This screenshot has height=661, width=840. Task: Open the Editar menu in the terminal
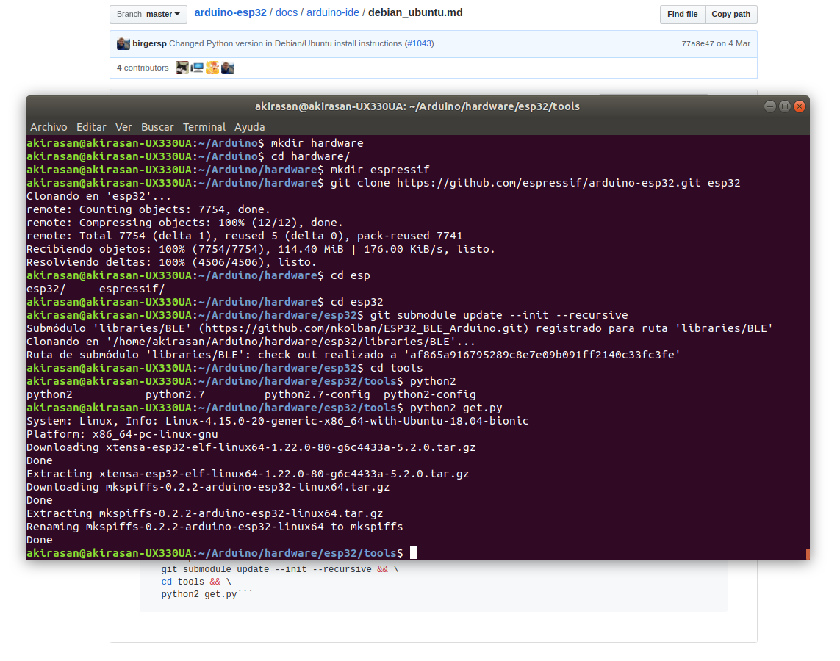pyautogui.click(x=91, y=127)
